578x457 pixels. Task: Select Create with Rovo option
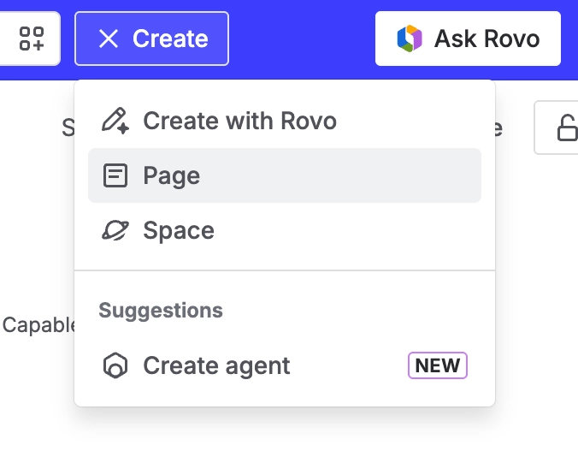(285, 121)
